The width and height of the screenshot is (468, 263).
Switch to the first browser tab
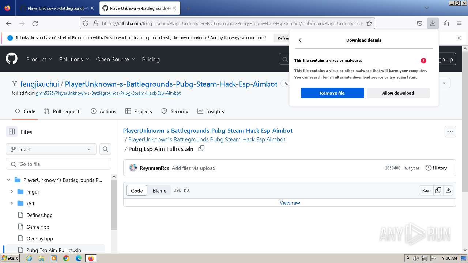pos(57,8)
